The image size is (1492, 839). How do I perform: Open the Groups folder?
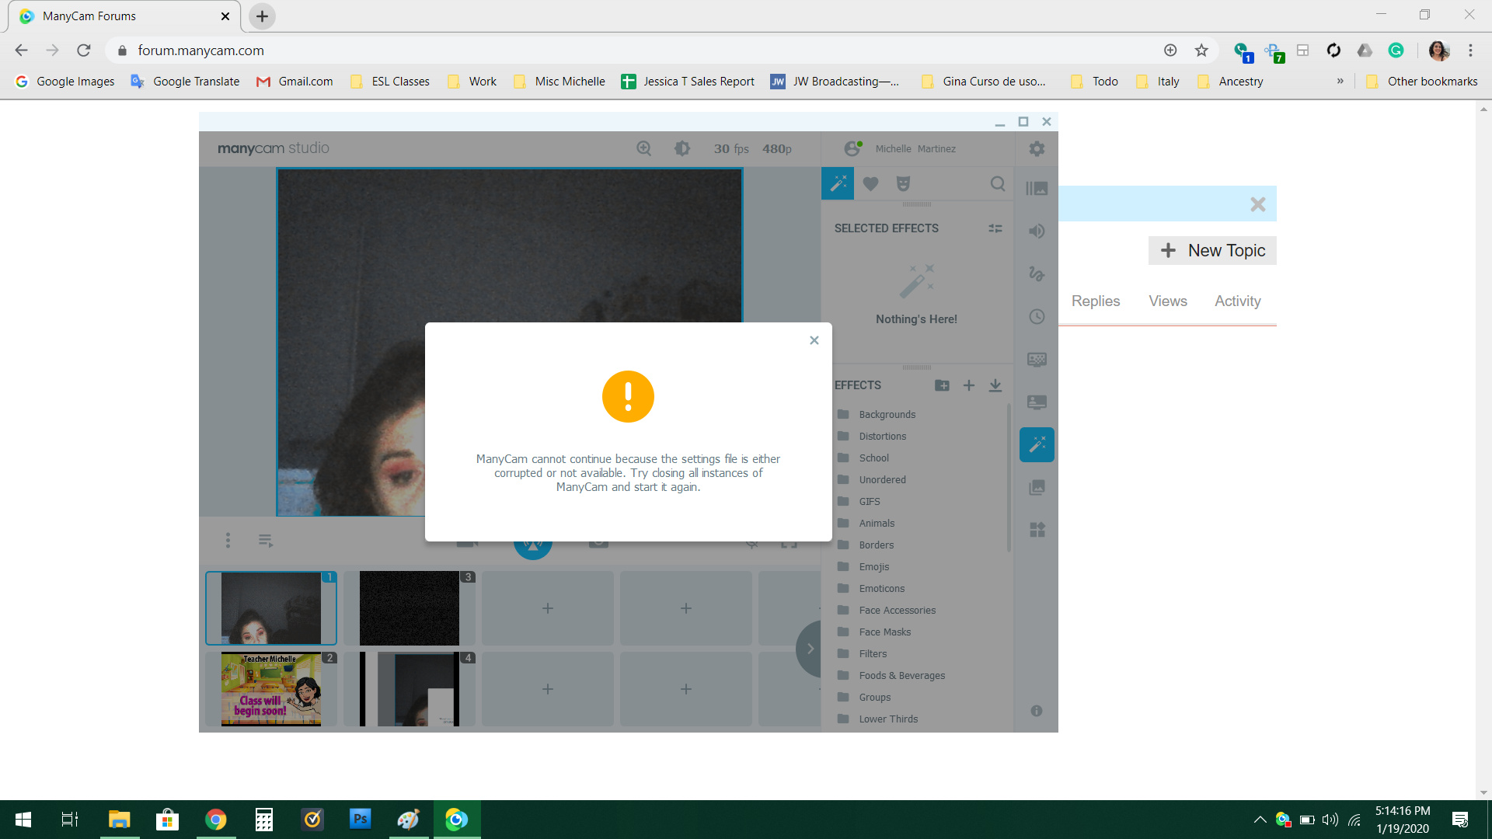point(864,697)
